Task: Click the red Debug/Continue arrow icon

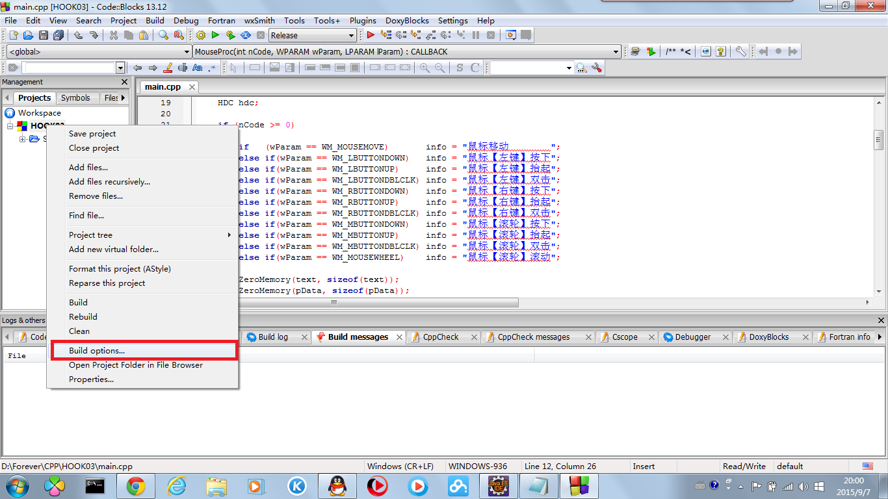Action: (371, 35)
